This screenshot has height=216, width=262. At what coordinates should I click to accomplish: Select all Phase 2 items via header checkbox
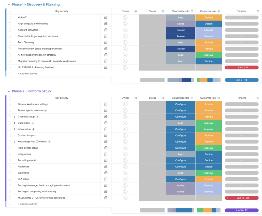pyautogui.click(x=9, y=98)
